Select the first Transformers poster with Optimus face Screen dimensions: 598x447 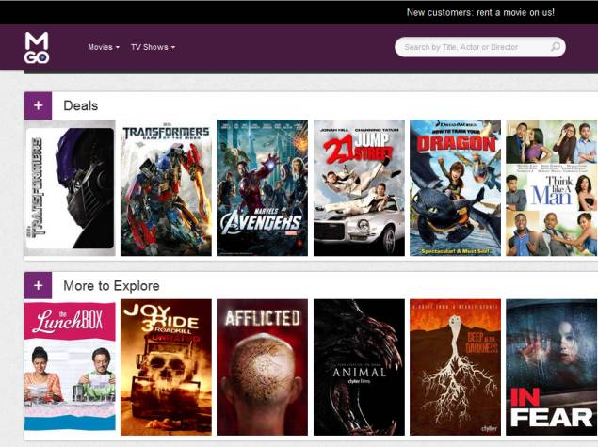70,188
